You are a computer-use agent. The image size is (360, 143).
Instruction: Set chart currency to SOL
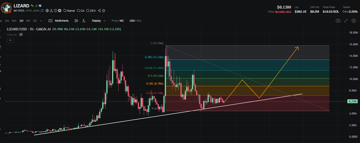pyautogui.click(x=139, y=21)
